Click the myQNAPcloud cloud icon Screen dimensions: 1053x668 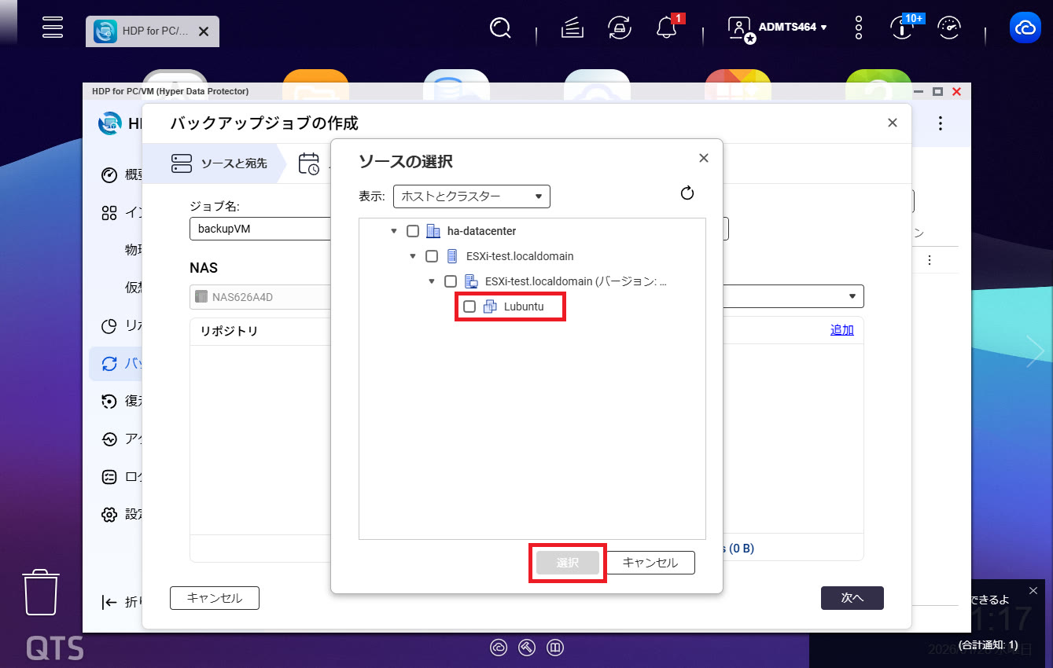pos(1025,28)
